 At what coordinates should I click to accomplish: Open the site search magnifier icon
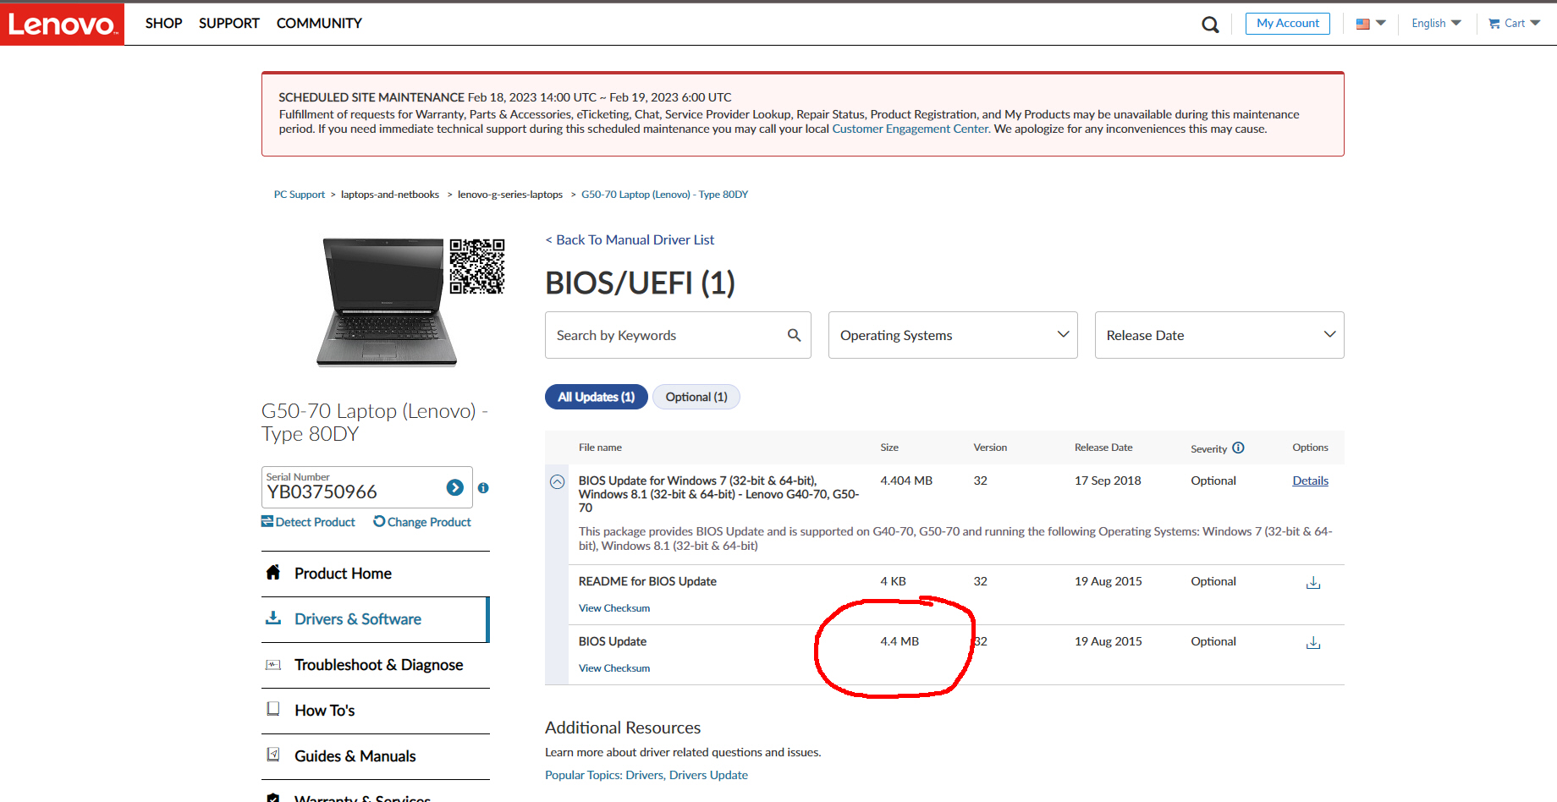1210,25
